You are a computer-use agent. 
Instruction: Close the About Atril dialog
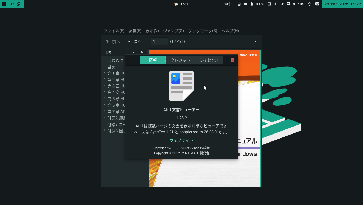232,60
